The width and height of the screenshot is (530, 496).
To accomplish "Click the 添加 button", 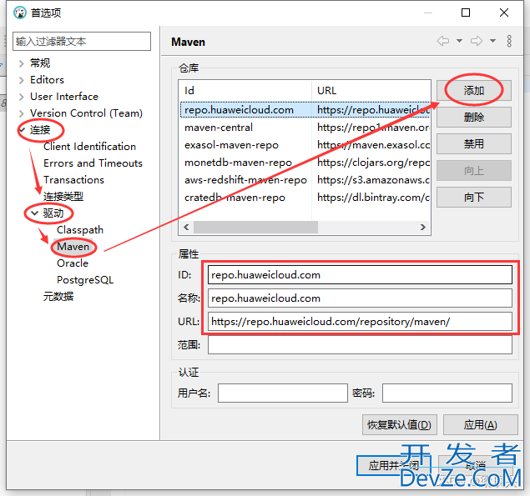I will coord(474,91).
